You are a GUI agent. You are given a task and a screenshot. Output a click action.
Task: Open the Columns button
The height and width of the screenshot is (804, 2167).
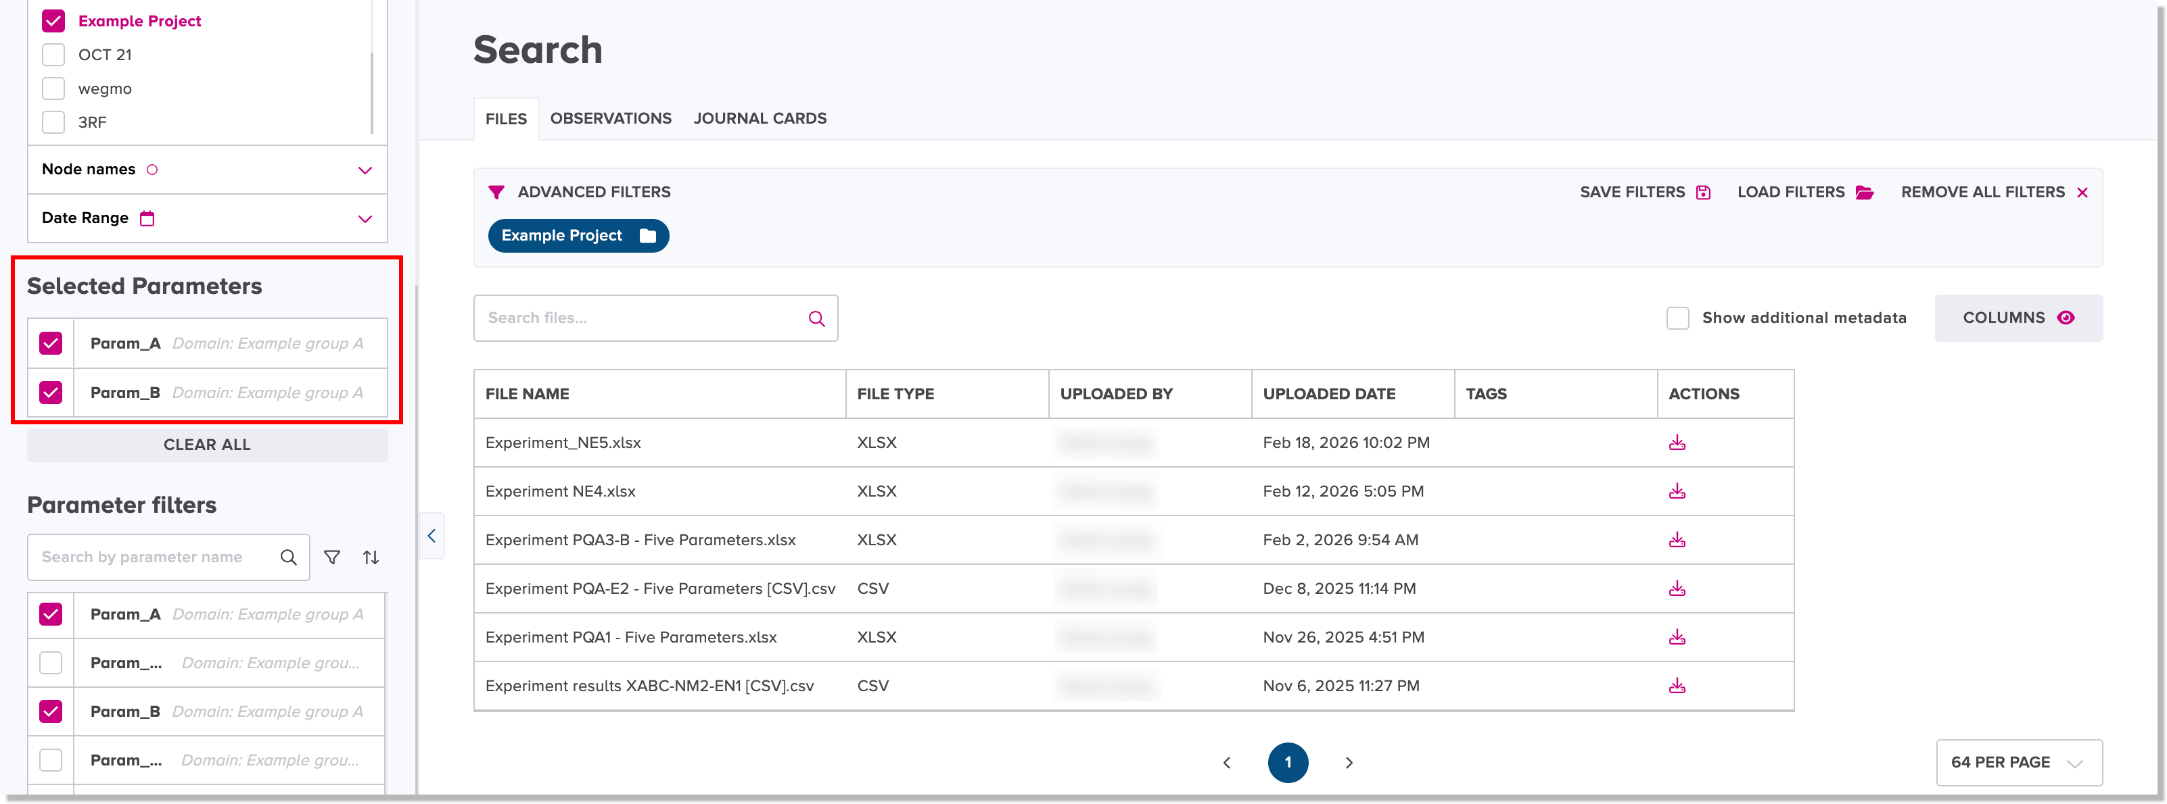(x=2018, y=318)
